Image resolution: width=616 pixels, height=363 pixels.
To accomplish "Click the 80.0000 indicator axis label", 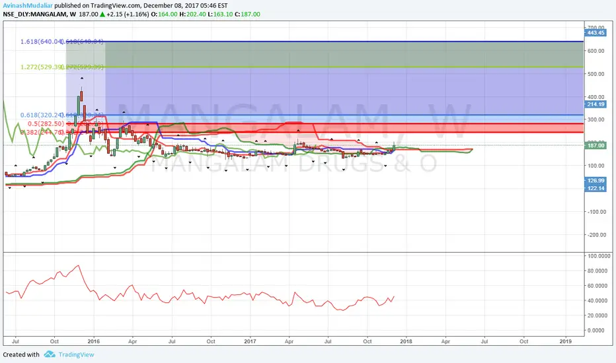I will pyautogui.click(x=599, y=271).
